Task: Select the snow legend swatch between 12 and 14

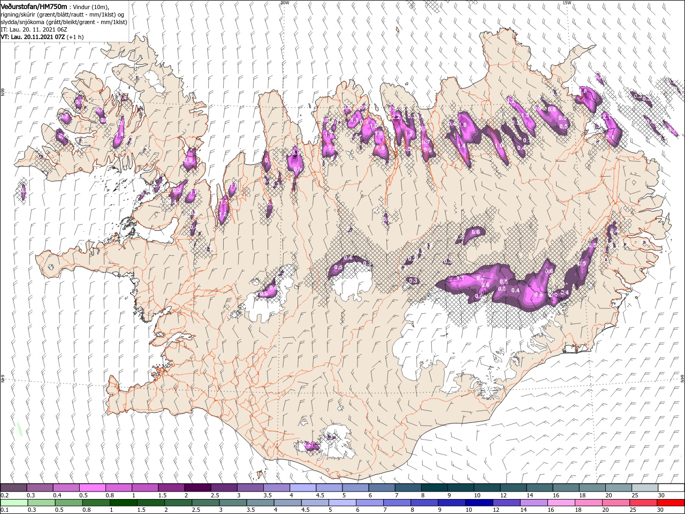Action: [513, 488]
